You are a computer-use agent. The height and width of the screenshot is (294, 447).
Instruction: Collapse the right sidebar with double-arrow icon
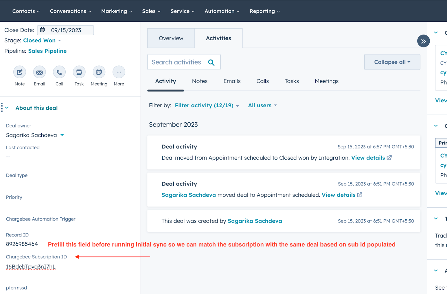pyautogui.click(x=423, y=41)
